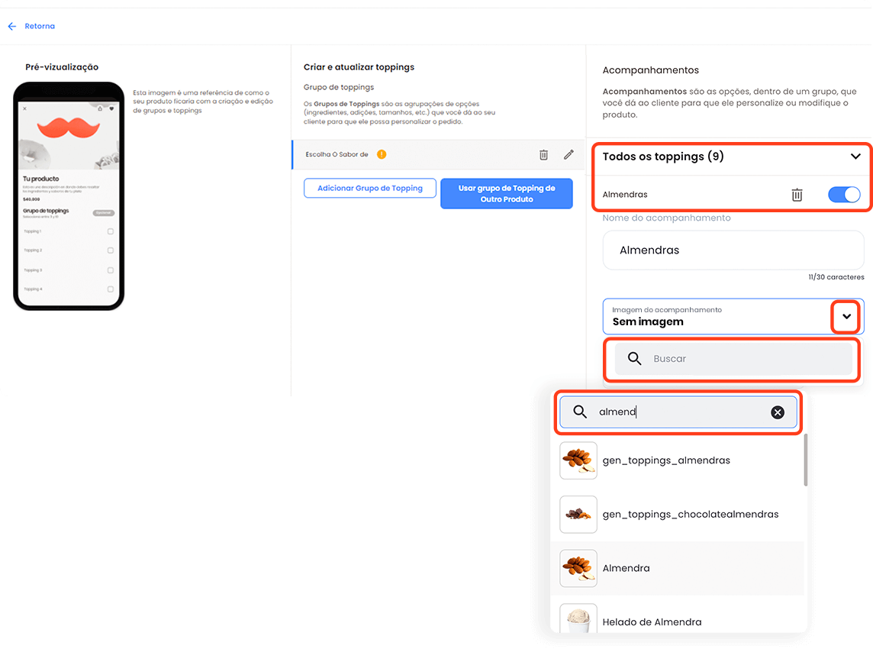Click the magnifier icon in almend search
The width and height of the screenshot is (873, 649).
(580, 412)
